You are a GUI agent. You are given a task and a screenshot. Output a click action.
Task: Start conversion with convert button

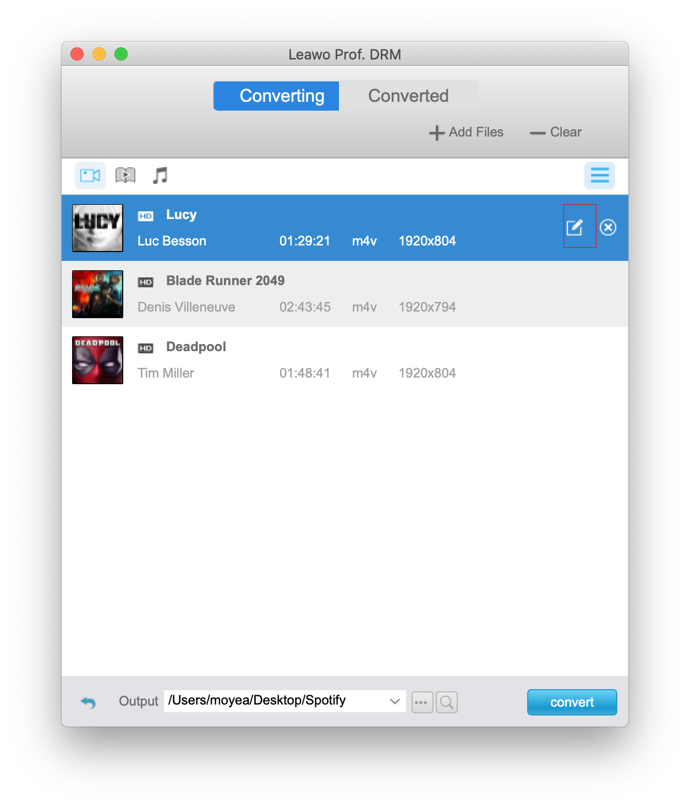pyautogui.click(x=572, y=702)
